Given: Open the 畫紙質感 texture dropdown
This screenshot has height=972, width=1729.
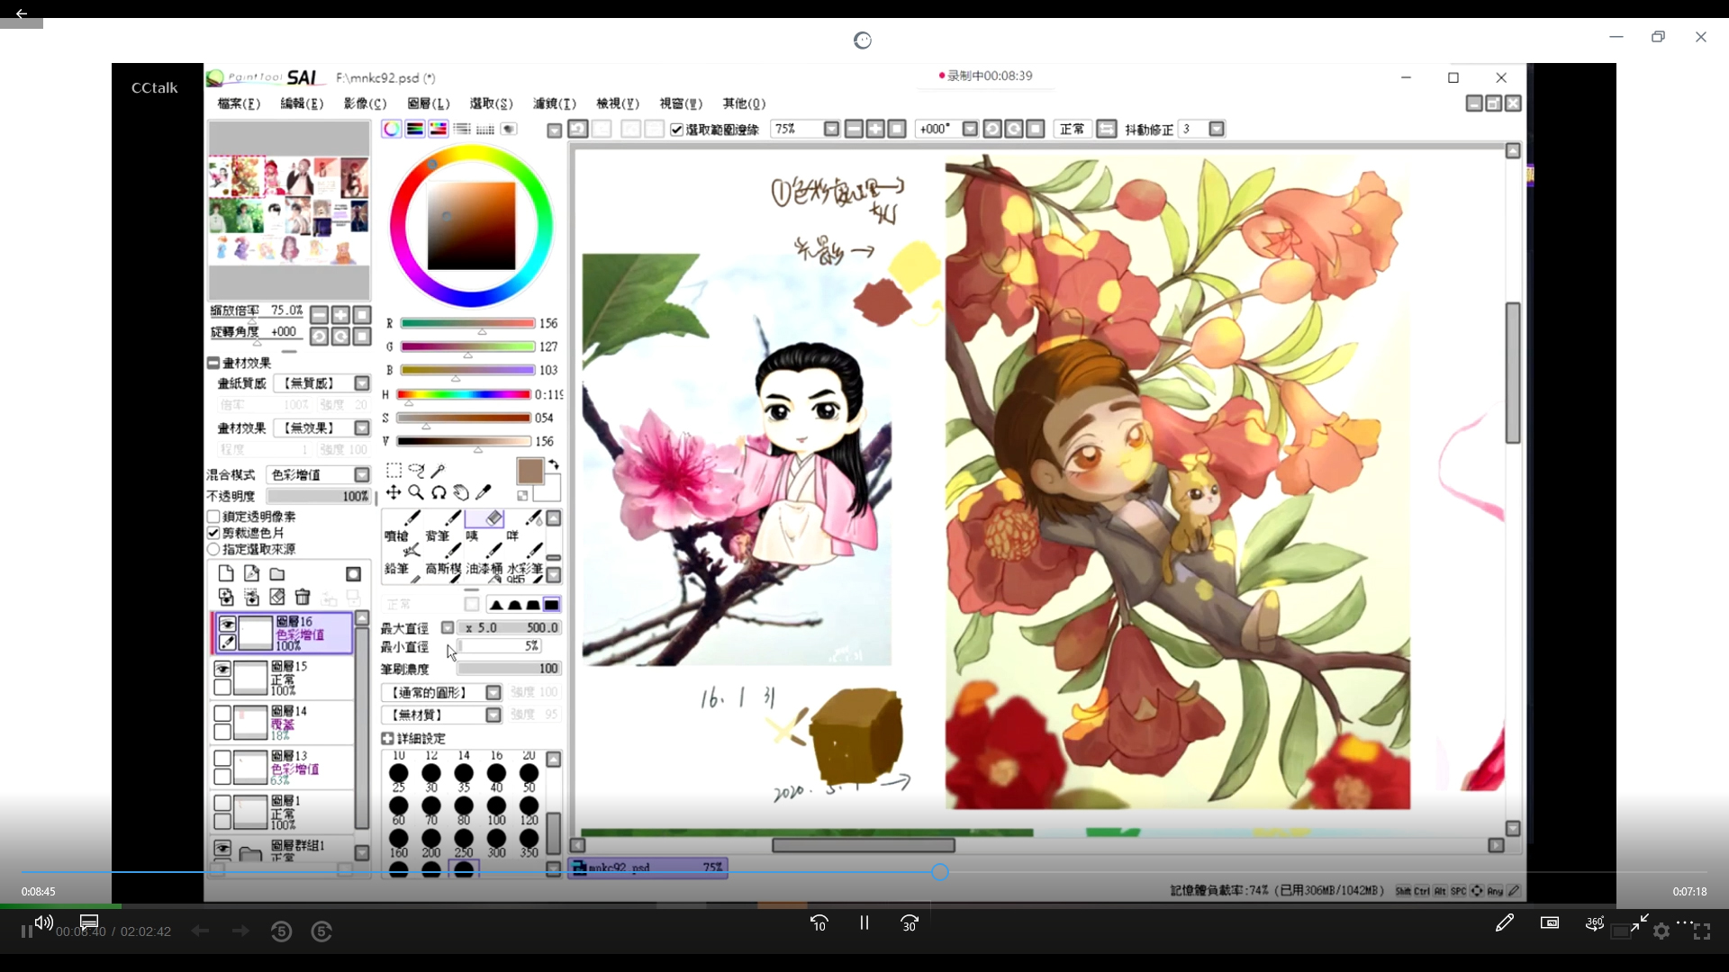Looking at the screenshot, I should pos(362,383).
